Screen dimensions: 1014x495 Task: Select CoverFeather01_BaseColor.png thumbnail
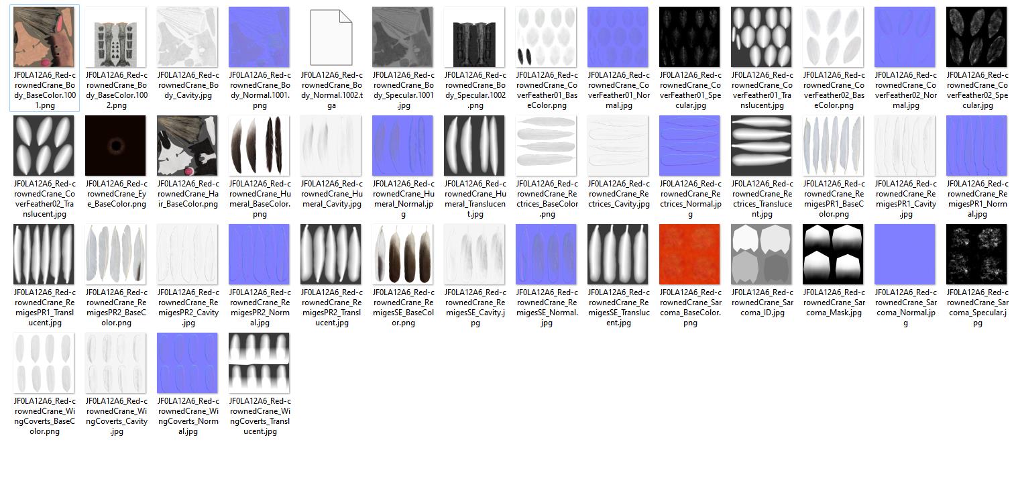click(547, 37)
